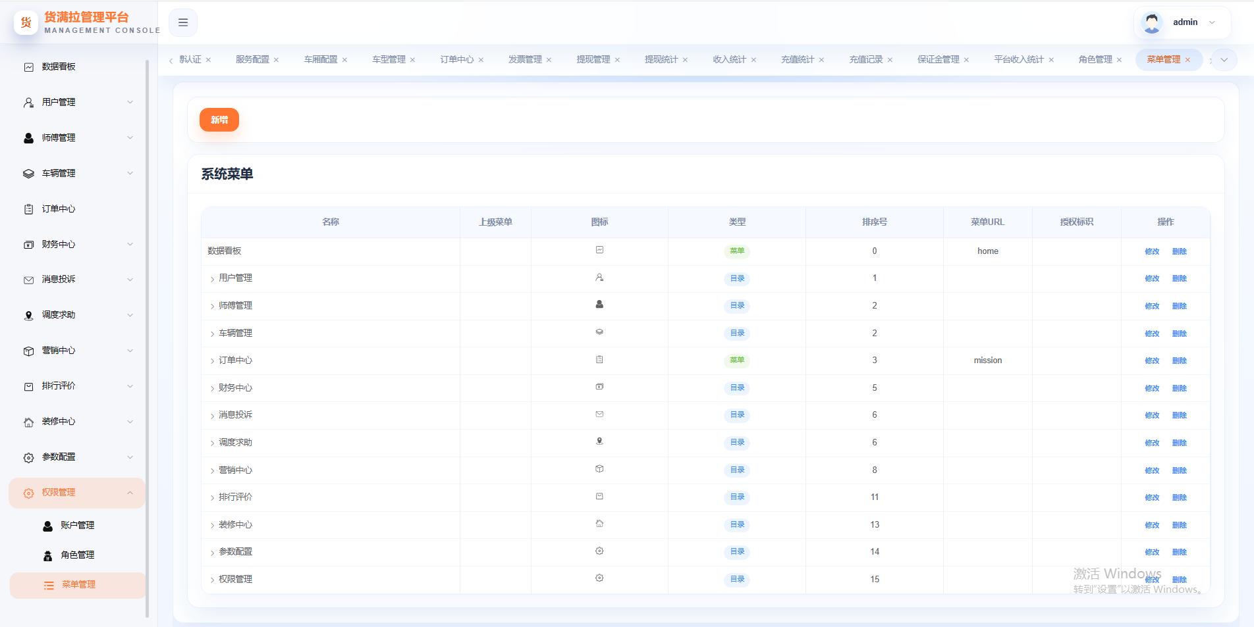Close the 菜单管理 tab
Screen dimensions: 1254x627
(1187, 60)
